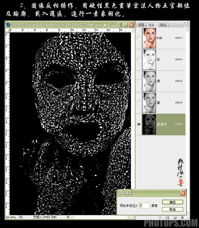Open status bar info arrow menu
Viewport: 199px width, 228px height.
tap(68, 217)
